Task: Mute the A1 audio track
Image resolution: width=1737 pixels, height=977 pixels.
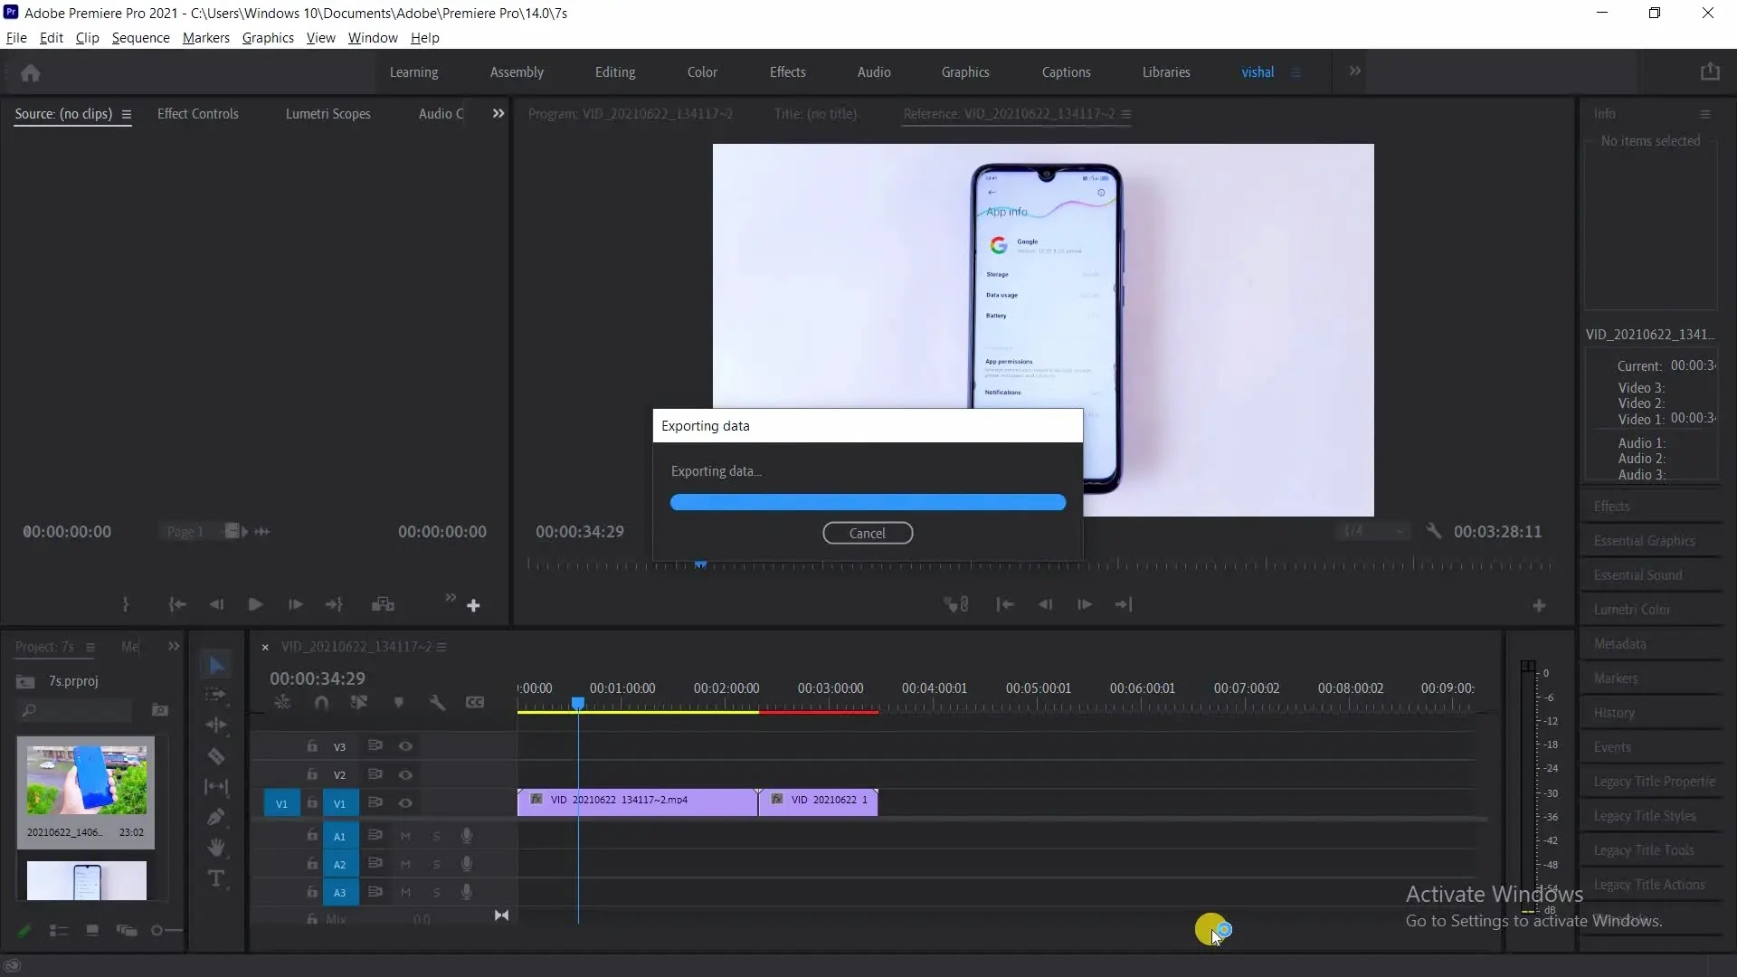Action: tap(405, 837)
